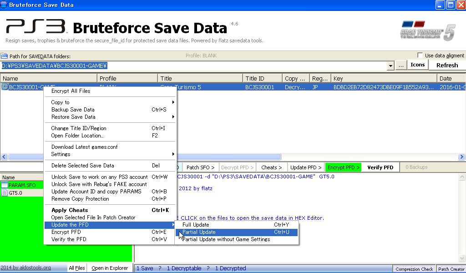Select Unlock Save to work on any PS3 account

point(110,177)
